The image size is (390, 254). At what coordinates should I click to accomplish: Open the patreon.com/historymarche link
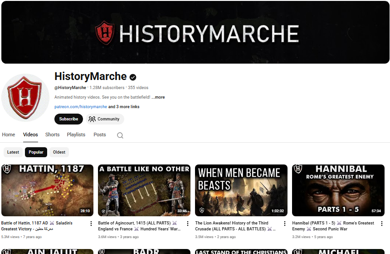[81, 107]
